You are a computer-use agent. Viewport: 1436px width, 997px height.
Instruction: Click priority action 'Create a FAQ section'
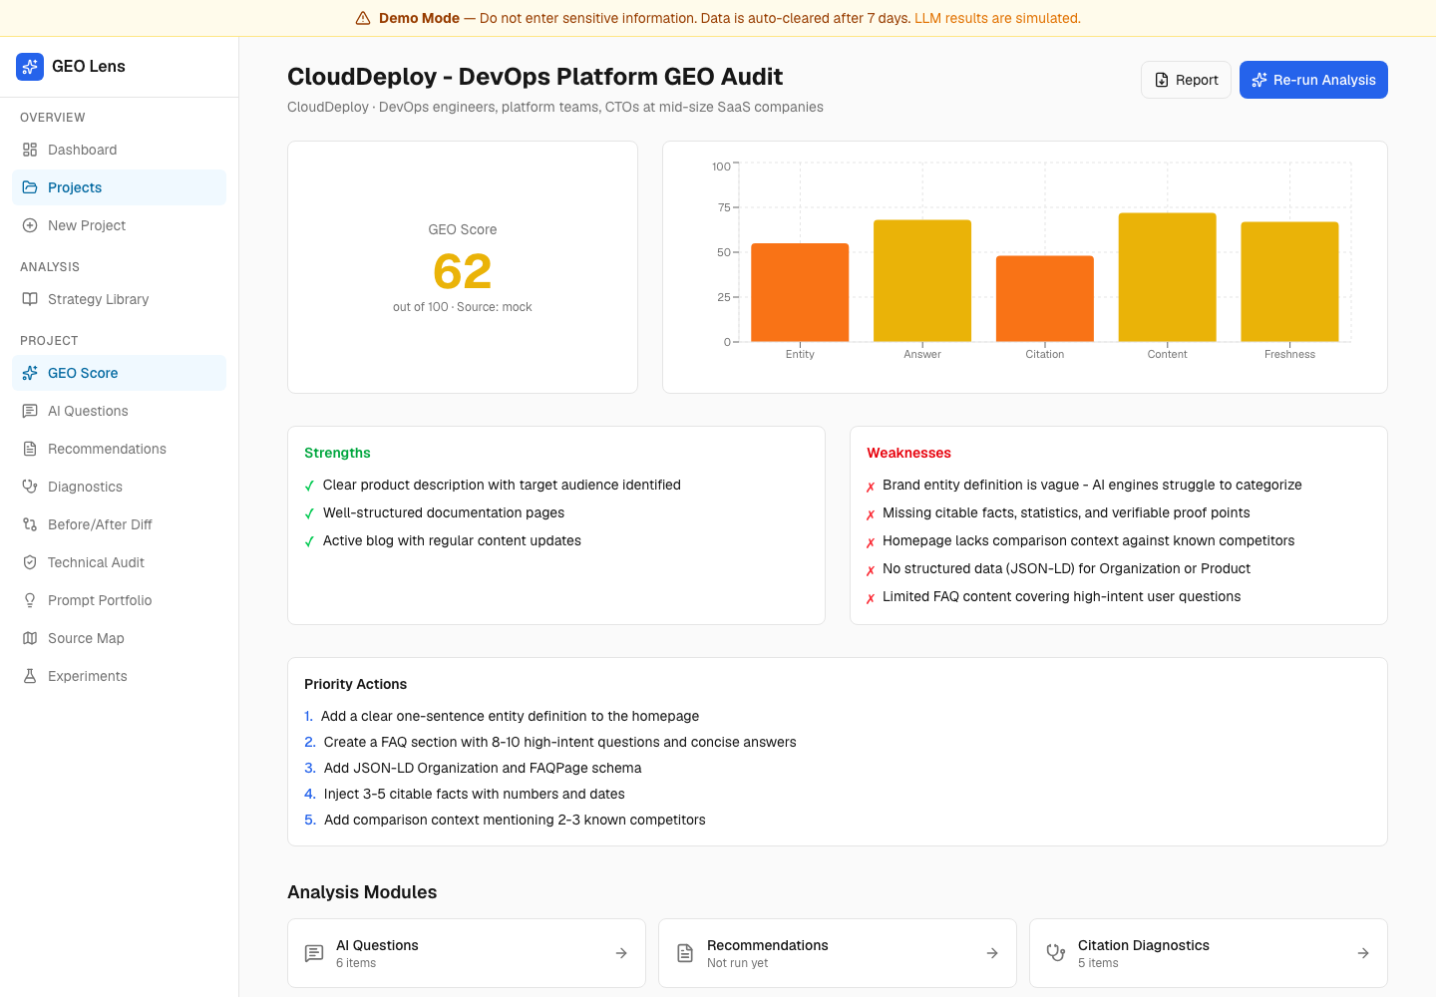tap(560, 742)
